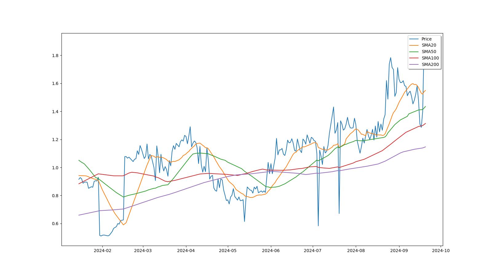492x276 pixels.
Task: Click the blue Price line swatch in legend
Action: pyautogui.click(x=414, y=39)
